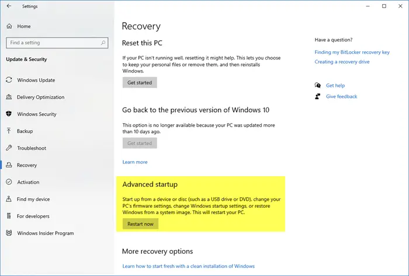Click the Troubleshoot wrench icon
409x276 pixels.
[9, 148]
